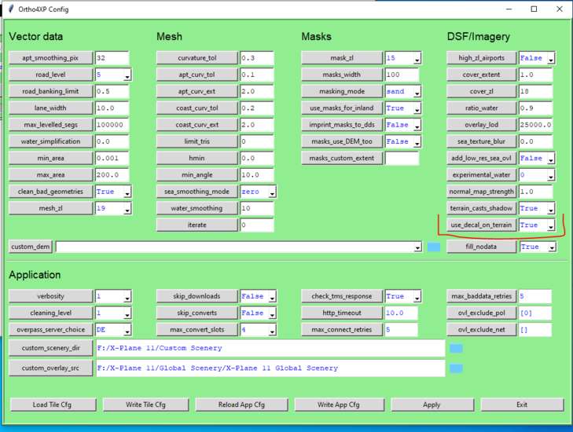Click the Apply button
This screenshot has width=573, height=432.
coord(432,405)
